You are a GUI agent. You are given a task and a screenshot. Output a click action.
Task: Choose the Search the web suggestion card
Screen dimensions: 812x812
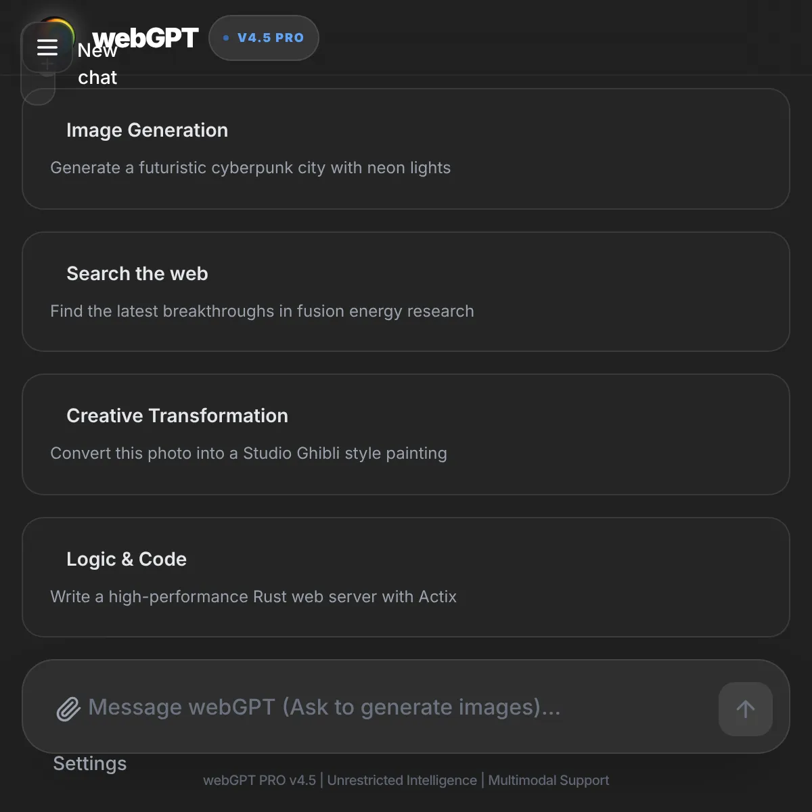406,292
